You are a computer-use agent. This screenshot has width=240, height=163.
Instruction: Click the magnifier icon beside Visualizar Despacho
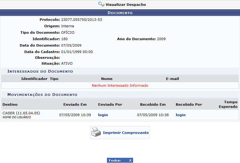(x=101, y=4)
